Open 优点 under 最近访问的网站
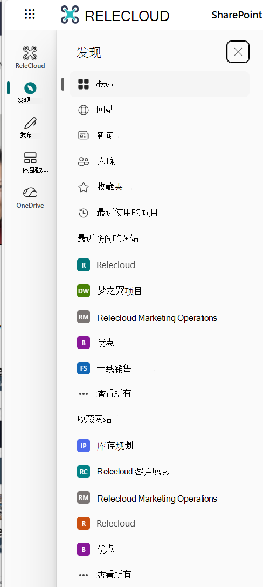 click(x=106, y=343)
